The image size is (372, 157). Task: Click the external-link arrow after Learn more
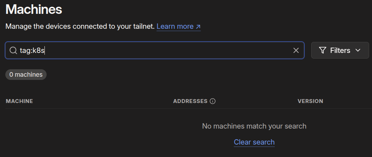pos(198,27)
